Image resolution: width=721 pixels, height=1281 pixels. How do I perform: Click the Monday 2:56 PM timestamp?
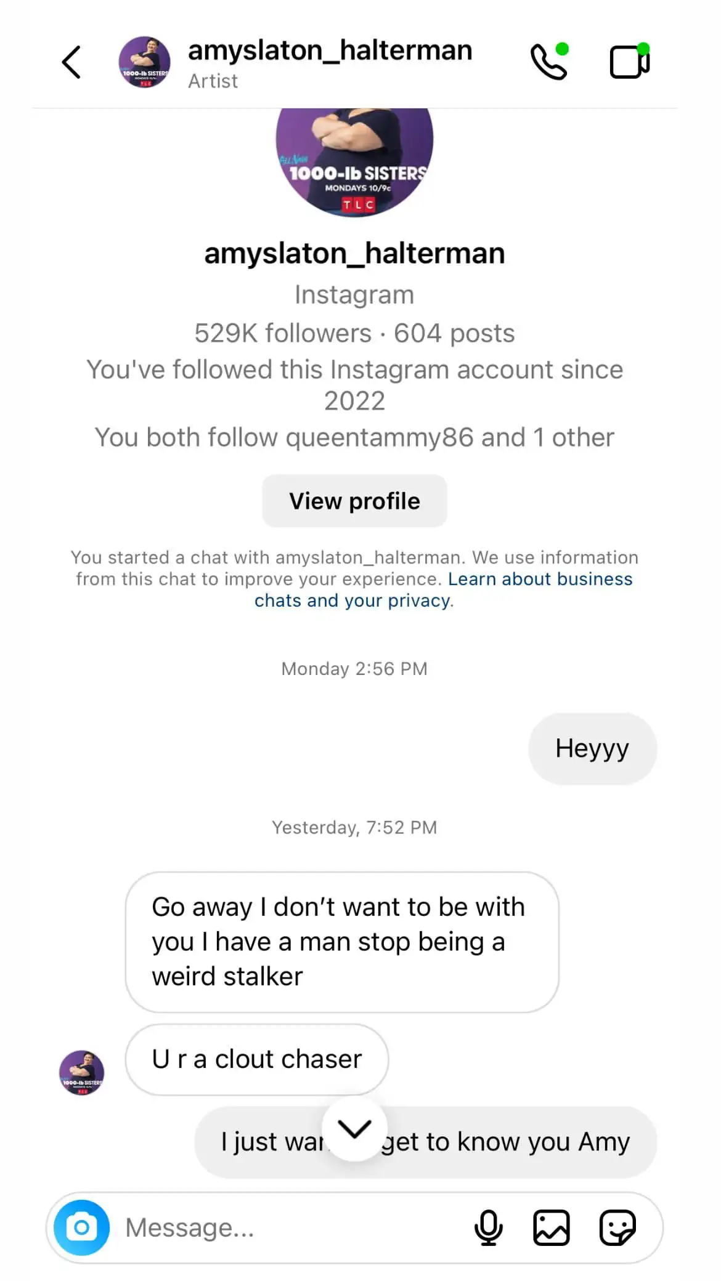pyautogui.click(x=354, y=668)
